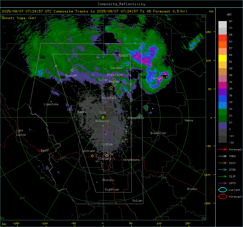Click the Innisfail city label
This screenshot has width=243, height=227.
pos(109,98)
